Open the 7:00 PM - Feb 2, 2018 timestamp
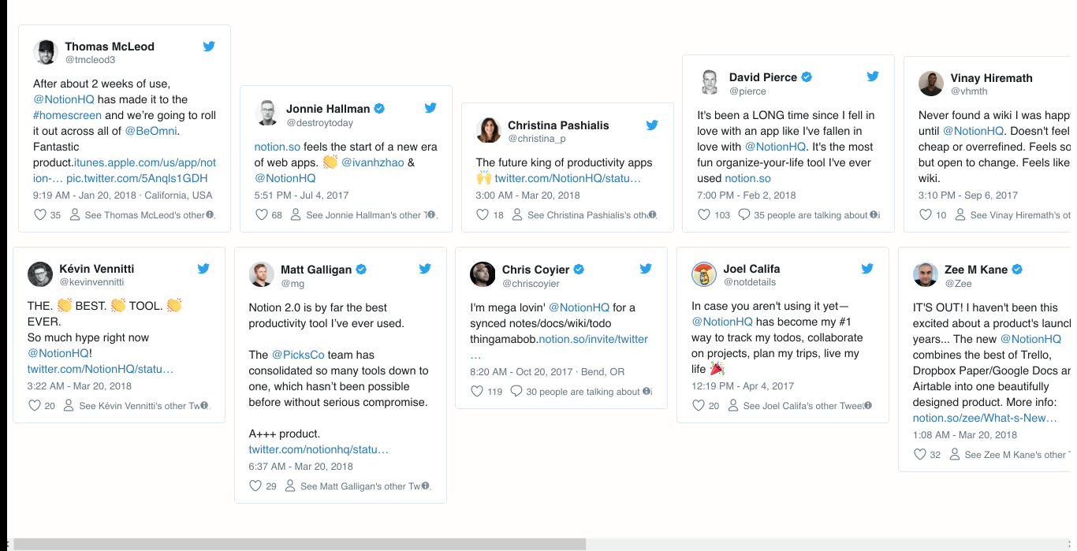 747,195
